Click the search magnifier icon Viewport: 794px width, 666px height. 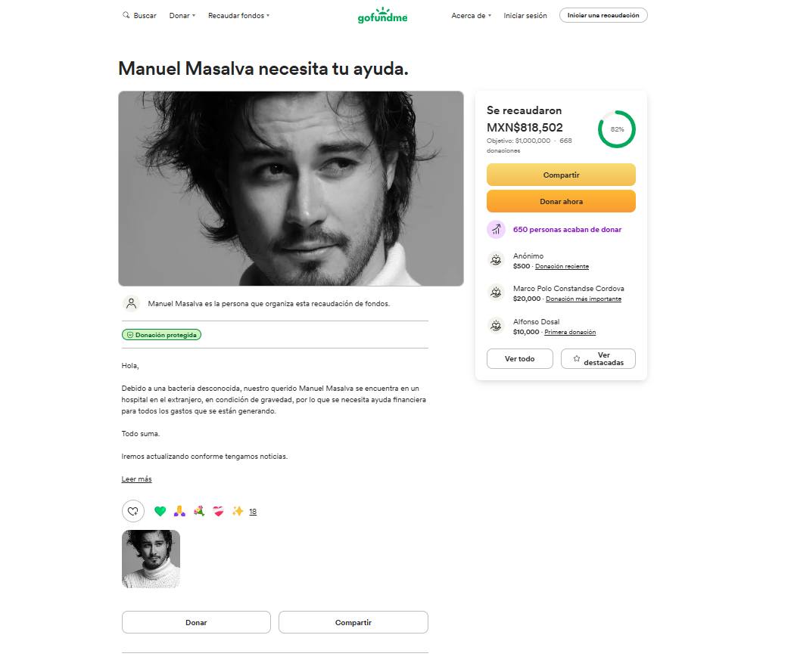(x=126, y=15)
